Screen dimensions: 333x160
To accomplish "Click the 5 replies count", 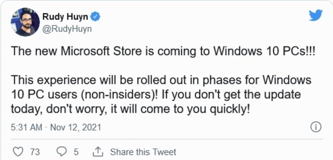I will 76,152.
